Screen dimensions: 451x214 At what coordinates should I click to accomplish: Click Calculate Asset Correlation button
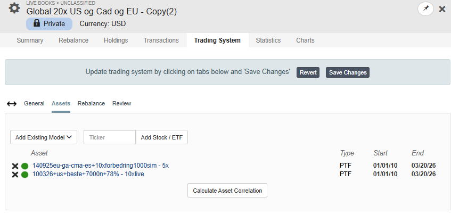click(x=227, y=191)
